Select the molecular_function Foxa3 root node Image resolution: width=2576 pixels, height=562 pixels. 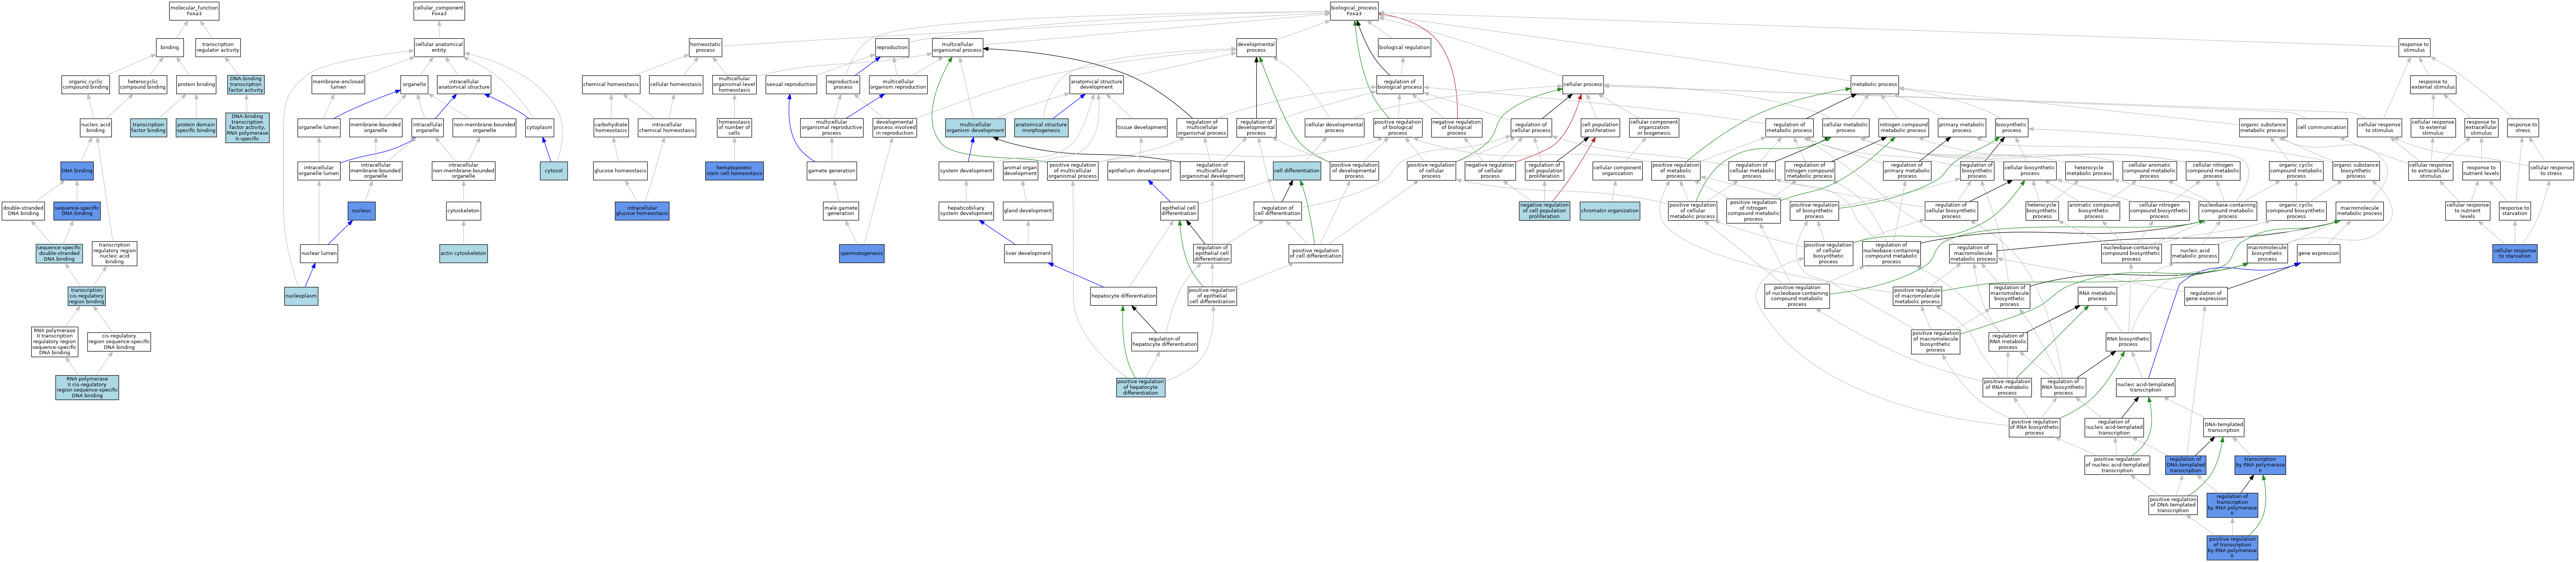[194, 11]
